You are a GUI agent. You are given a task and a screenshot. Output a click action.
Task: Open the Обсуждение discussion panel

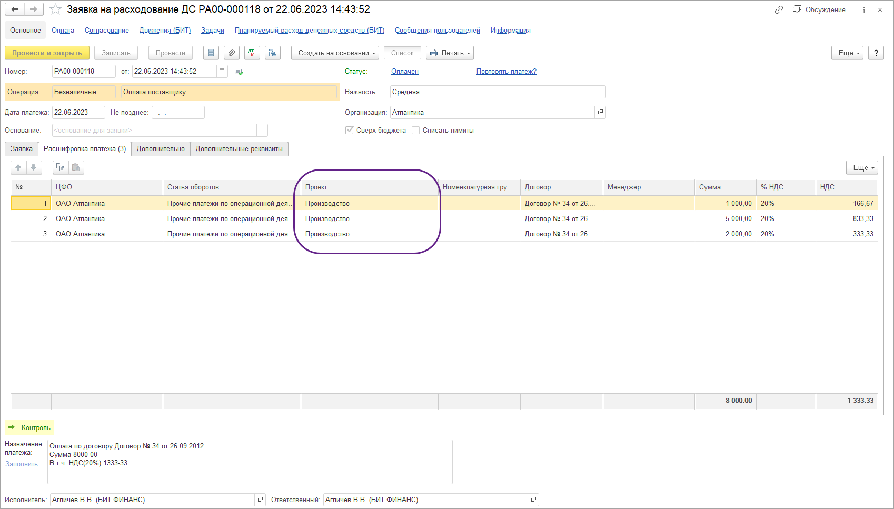819,9
